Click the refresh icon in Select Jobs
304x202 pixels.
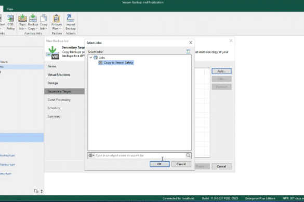click(188, 52)
